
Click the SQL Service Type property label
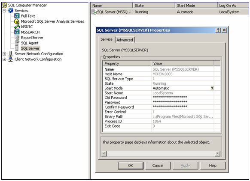(119, 79)
